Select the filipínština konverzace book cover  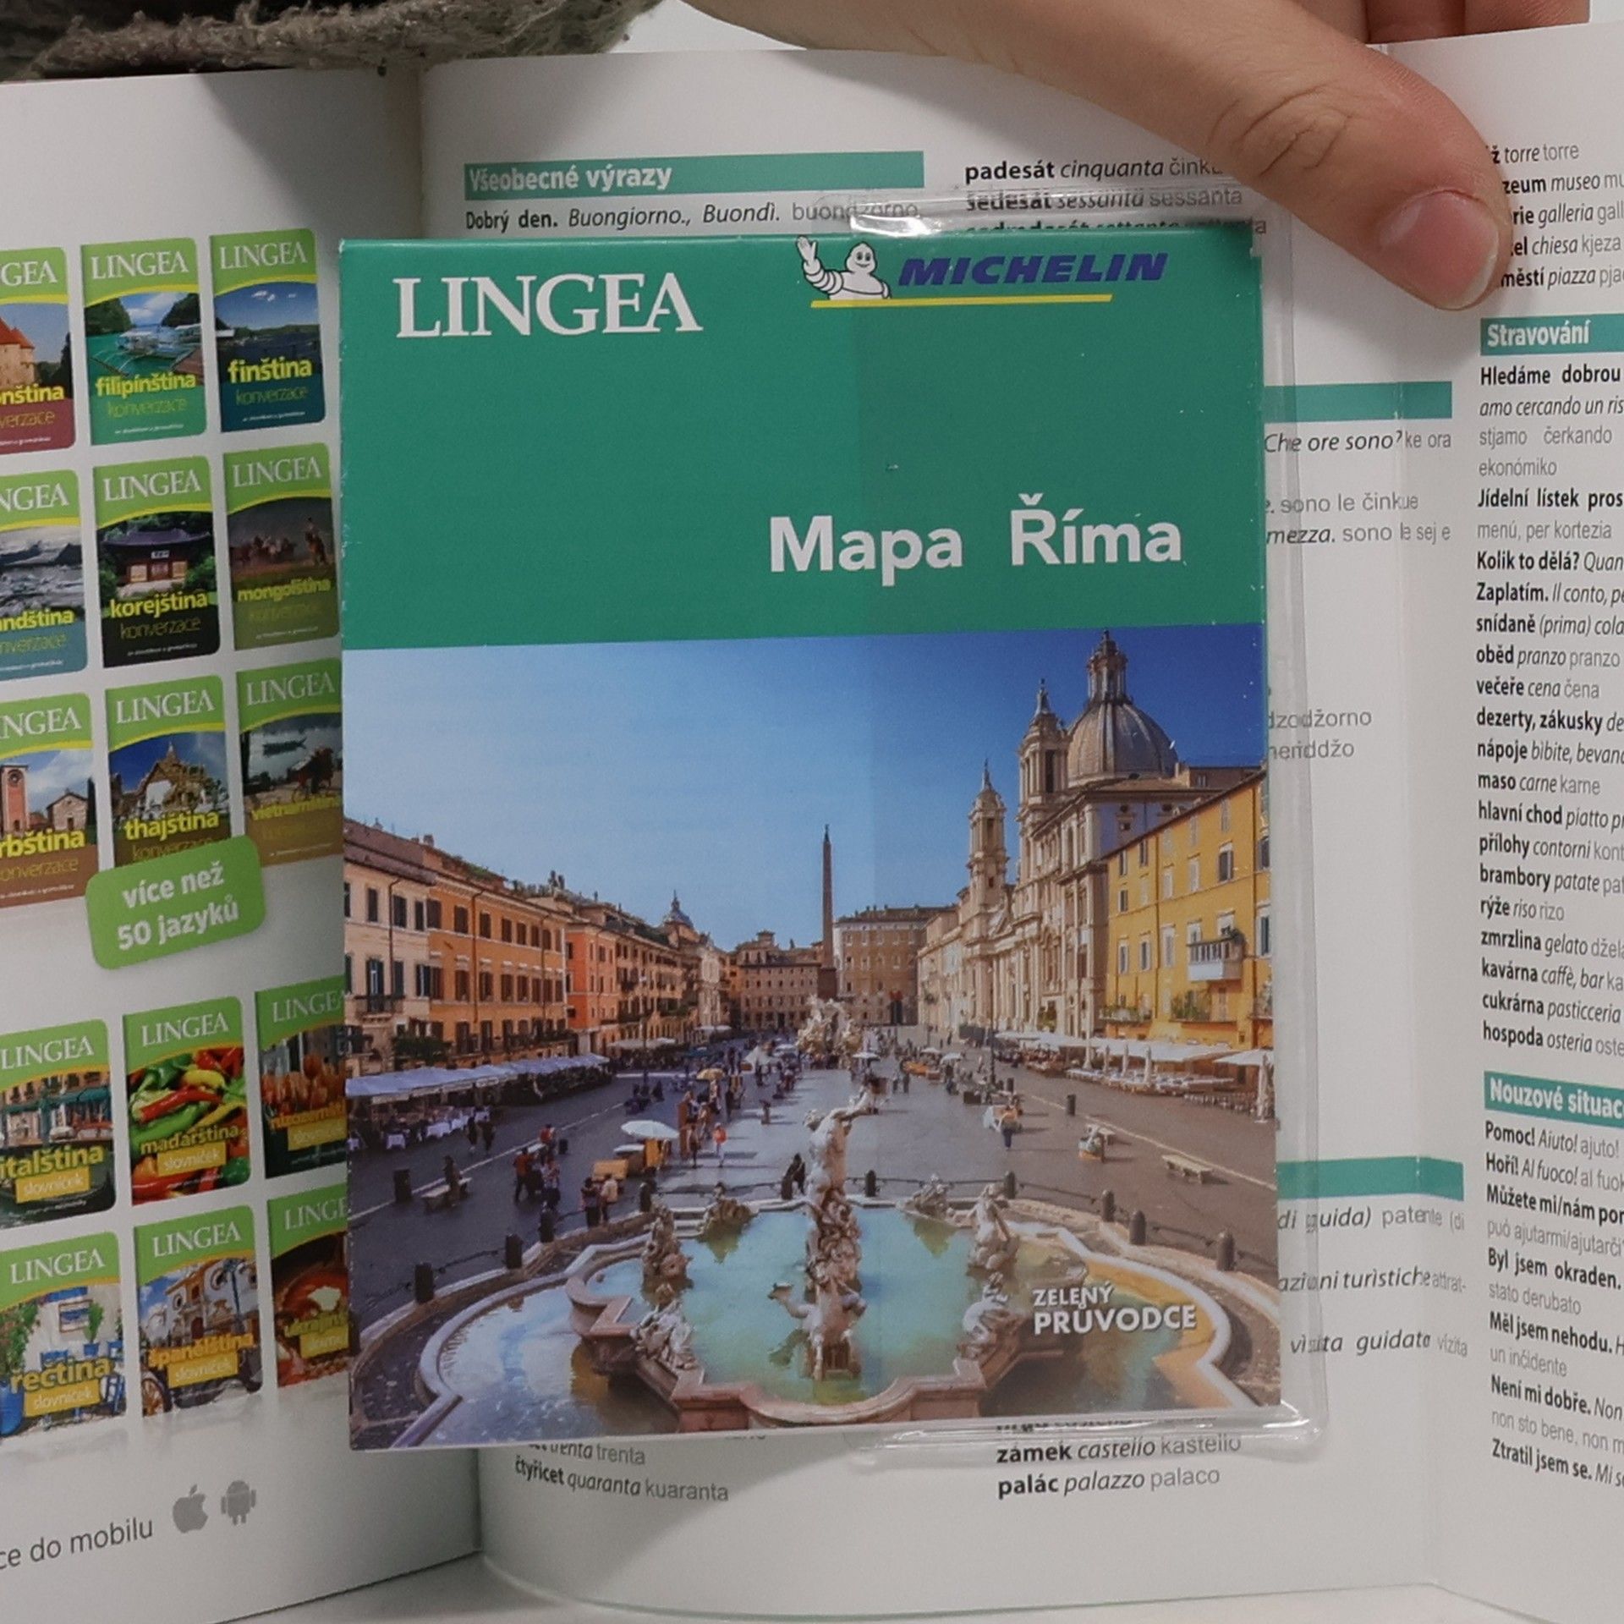point(145,340)
